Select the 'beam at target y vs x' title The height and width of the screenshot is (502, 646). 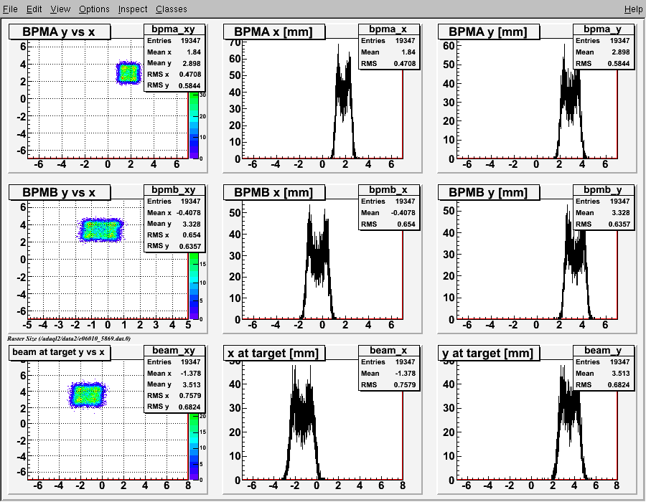60,353
